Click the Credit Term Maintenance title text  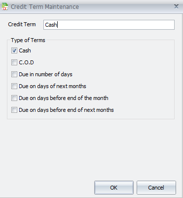coord(45,7)
